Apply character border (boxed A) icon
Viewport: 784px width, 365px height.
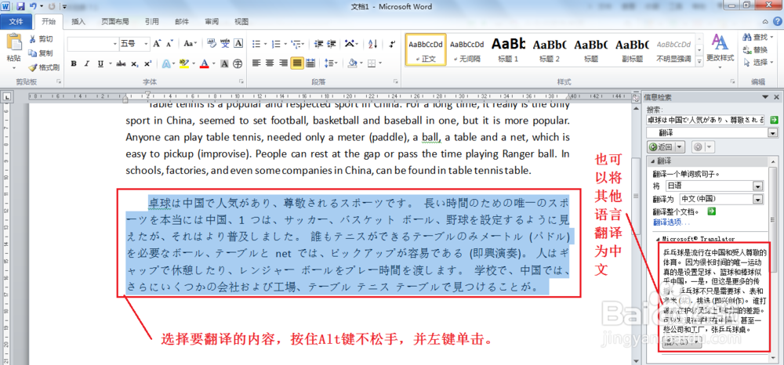(x=238, y=44)
